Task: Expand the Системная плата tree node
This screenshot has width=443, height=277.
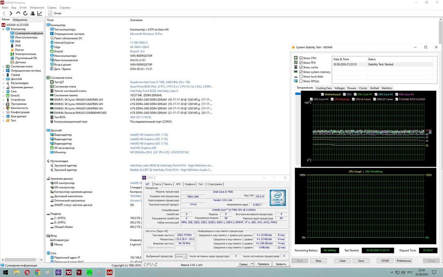Action: pyautogui.click(x=4, y=66)
